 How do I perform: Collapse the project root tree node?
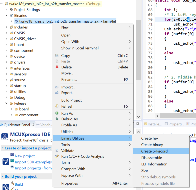(1, 4)
